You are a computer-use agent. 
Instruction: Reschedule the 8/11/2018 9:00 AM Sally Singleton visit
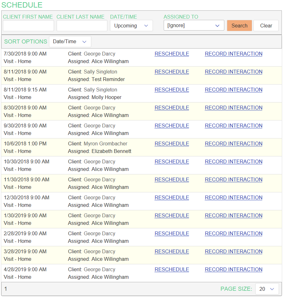pos(172,72)
